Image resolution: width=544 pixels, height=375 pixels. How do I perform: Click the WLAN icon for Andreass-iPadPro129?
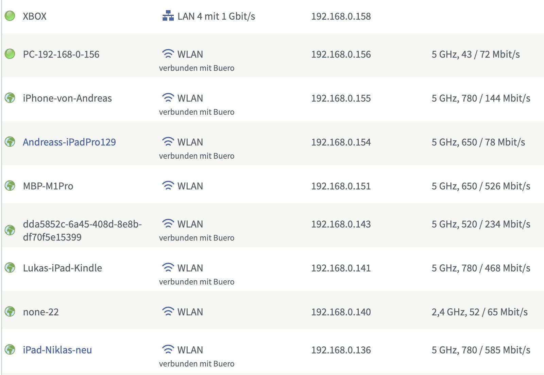click(x=168, y=142)
